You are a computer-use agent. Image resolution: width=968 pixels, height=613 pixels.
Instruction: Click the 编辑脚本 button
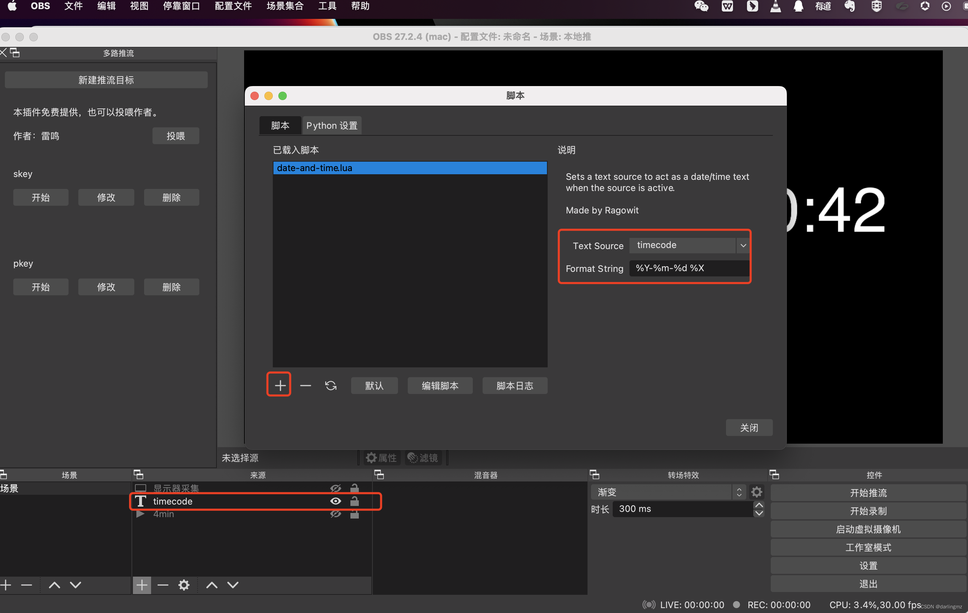click(x=440, y=385)
